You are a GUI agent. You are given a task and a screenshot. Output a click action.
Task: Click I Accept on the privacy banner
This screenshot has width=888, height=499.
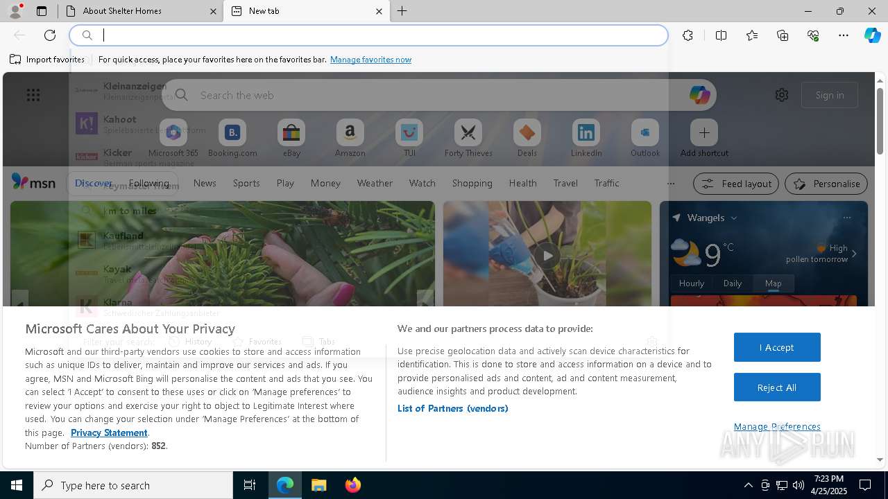(777, 347)
